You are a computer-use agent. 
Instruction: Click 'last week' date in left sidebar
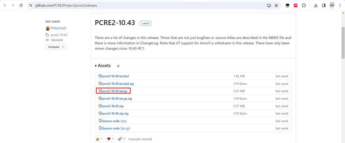coord(53,21)
